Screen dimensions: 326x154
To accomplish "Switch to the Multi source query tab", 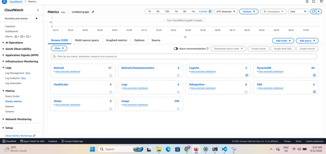I will coord(87,40).
